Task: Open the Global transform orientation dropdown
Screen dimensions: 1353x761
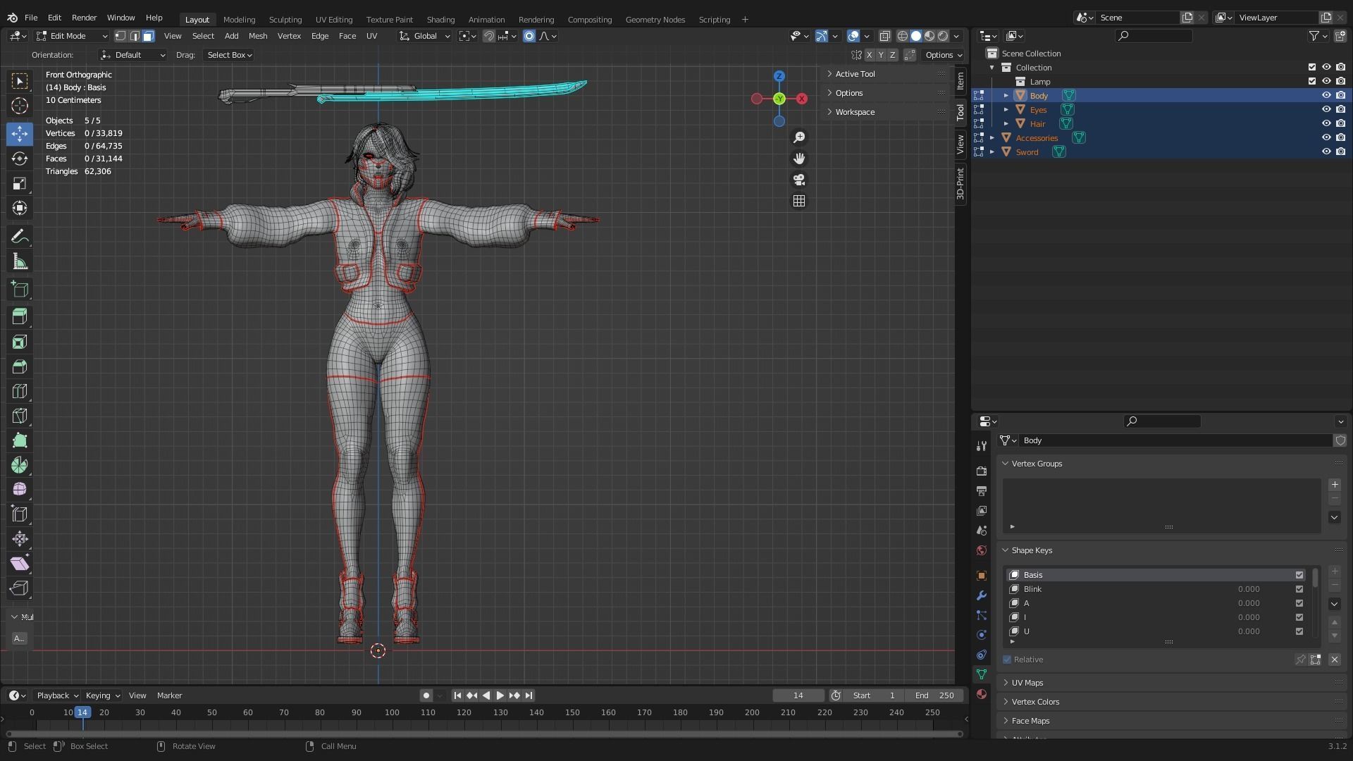Action: [x=425, y=36]
